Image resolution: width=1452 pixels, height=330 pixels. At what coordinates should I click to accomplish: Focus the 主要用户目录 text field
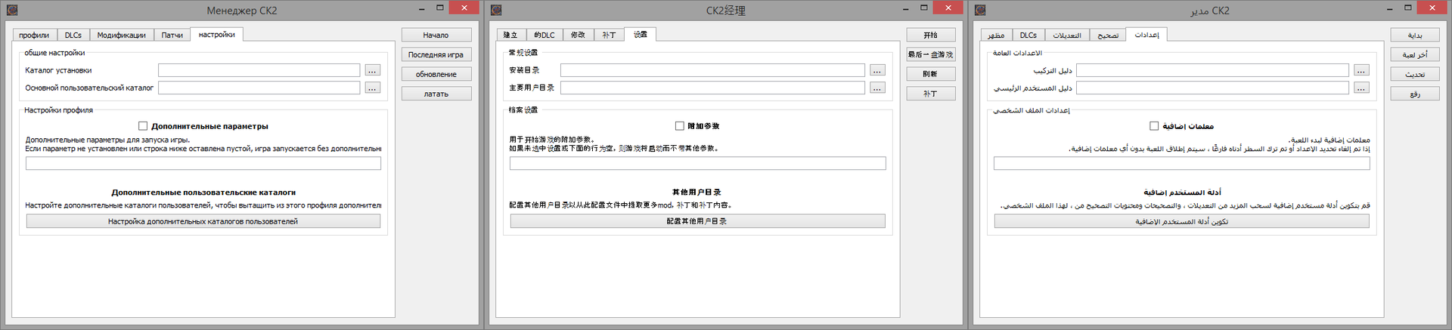click(712, 88)
